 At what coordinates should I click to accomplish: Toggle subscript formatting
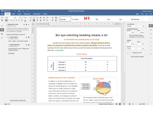[19, 20]
